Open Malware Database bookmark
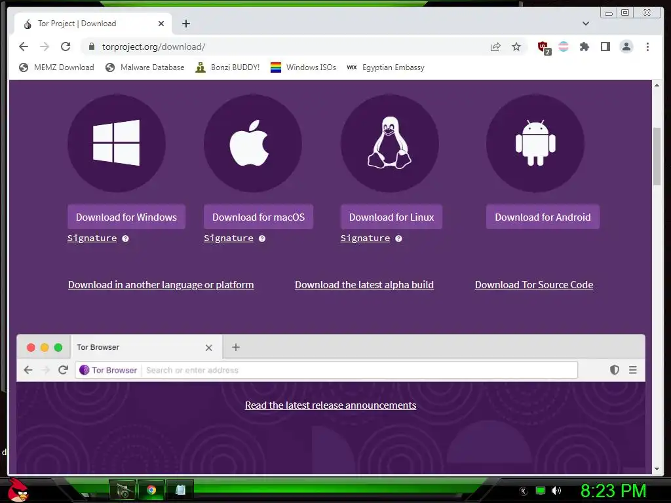The image size is (671, 503). click(145, 67)
